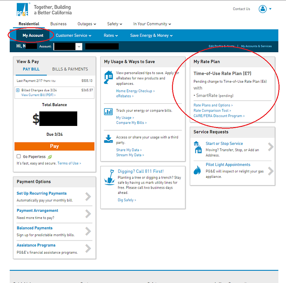Switch to the Business tab
The image size is (286, 283).
pos(58,24)
